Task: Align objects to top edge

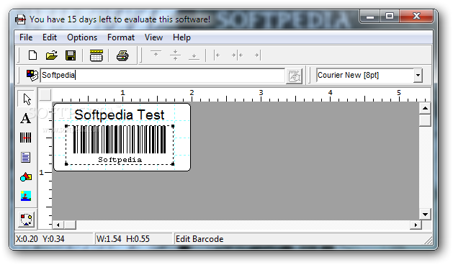Action: (156, 55)
